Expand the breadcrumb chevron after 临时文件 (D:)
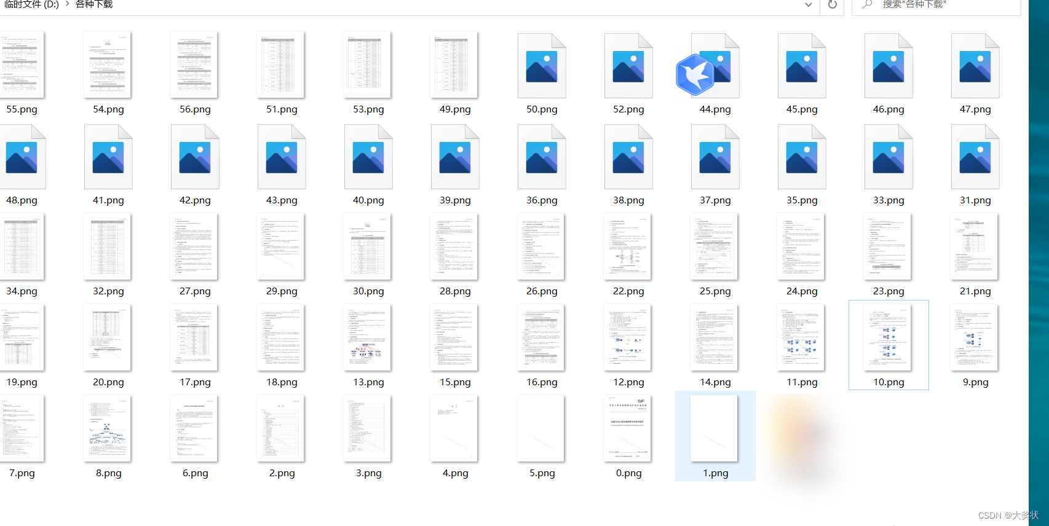Image resolution: width=1049 pixels, height=526 pixels. (x=67, y=4)
